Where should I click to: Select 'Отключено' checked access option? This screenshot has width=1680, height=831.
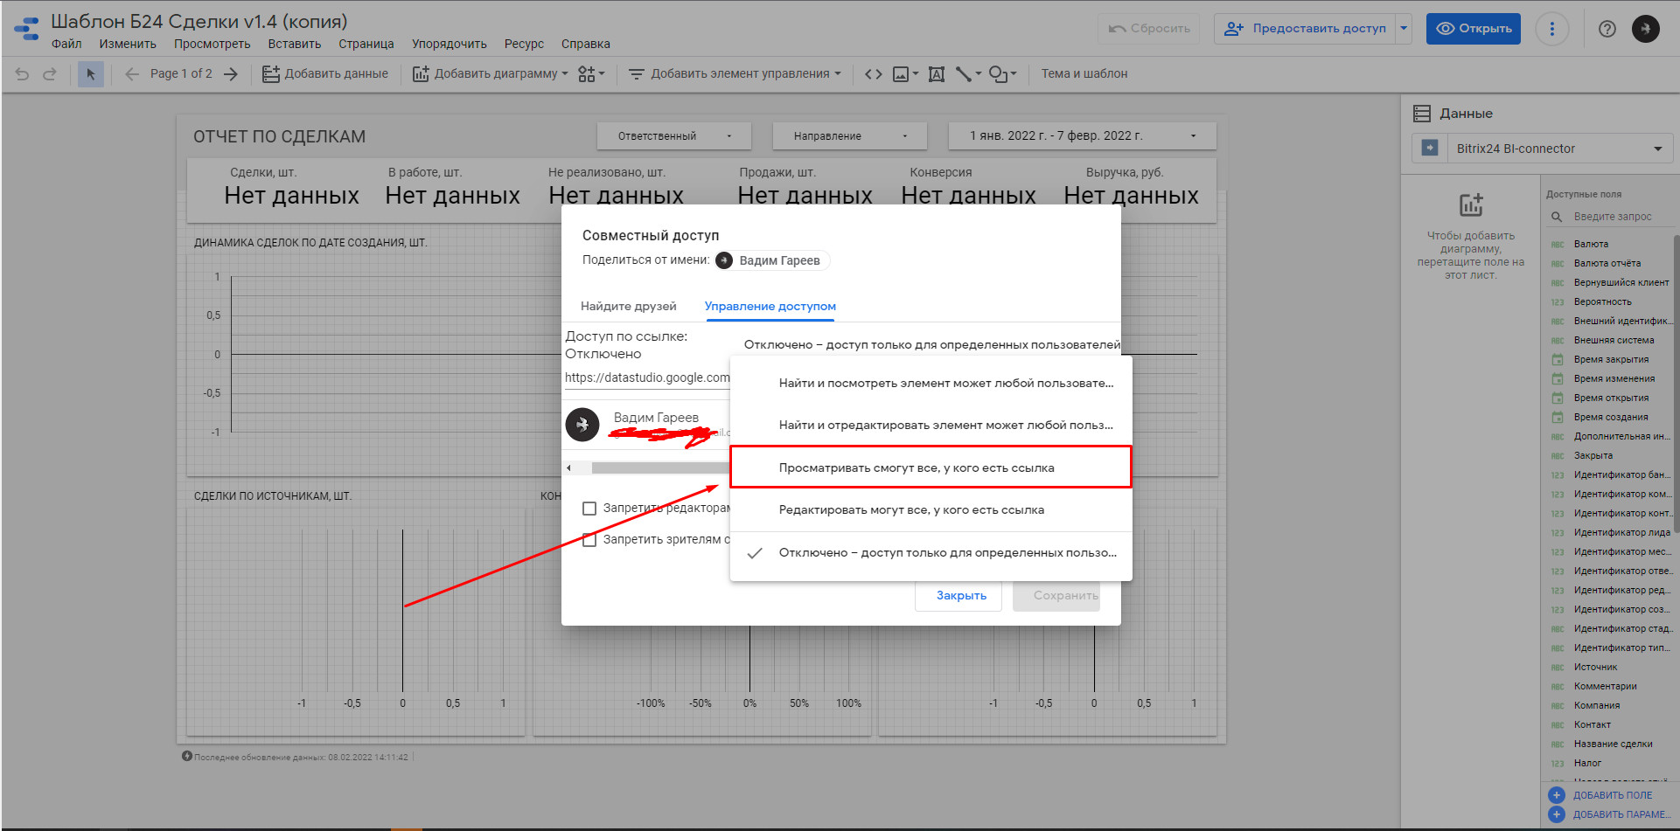point(946,553)
